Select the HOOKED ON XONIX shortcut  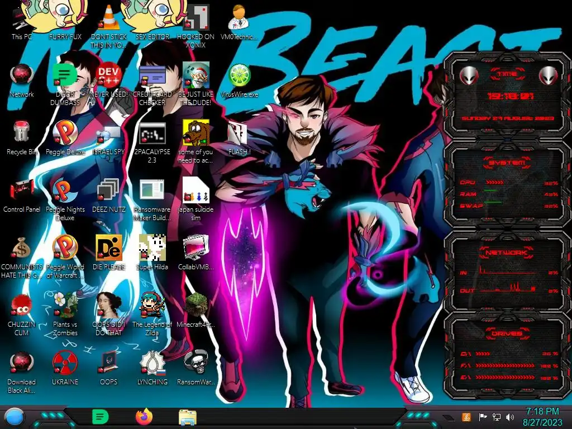[196, 26]
